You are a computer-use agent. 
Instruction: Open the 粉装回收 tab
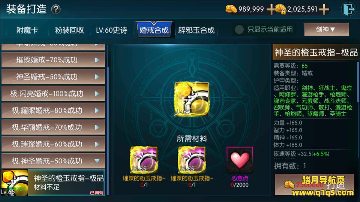point(69,30)
